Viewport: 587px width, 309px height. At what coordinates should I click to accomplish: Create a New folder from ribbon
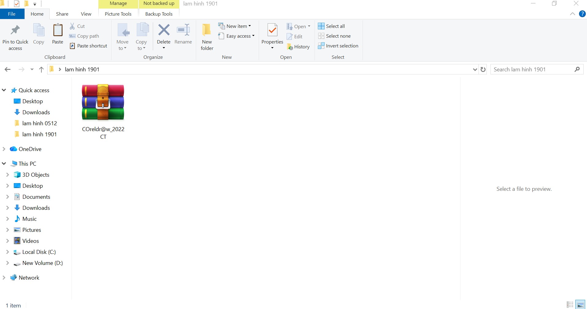[207, 37]
